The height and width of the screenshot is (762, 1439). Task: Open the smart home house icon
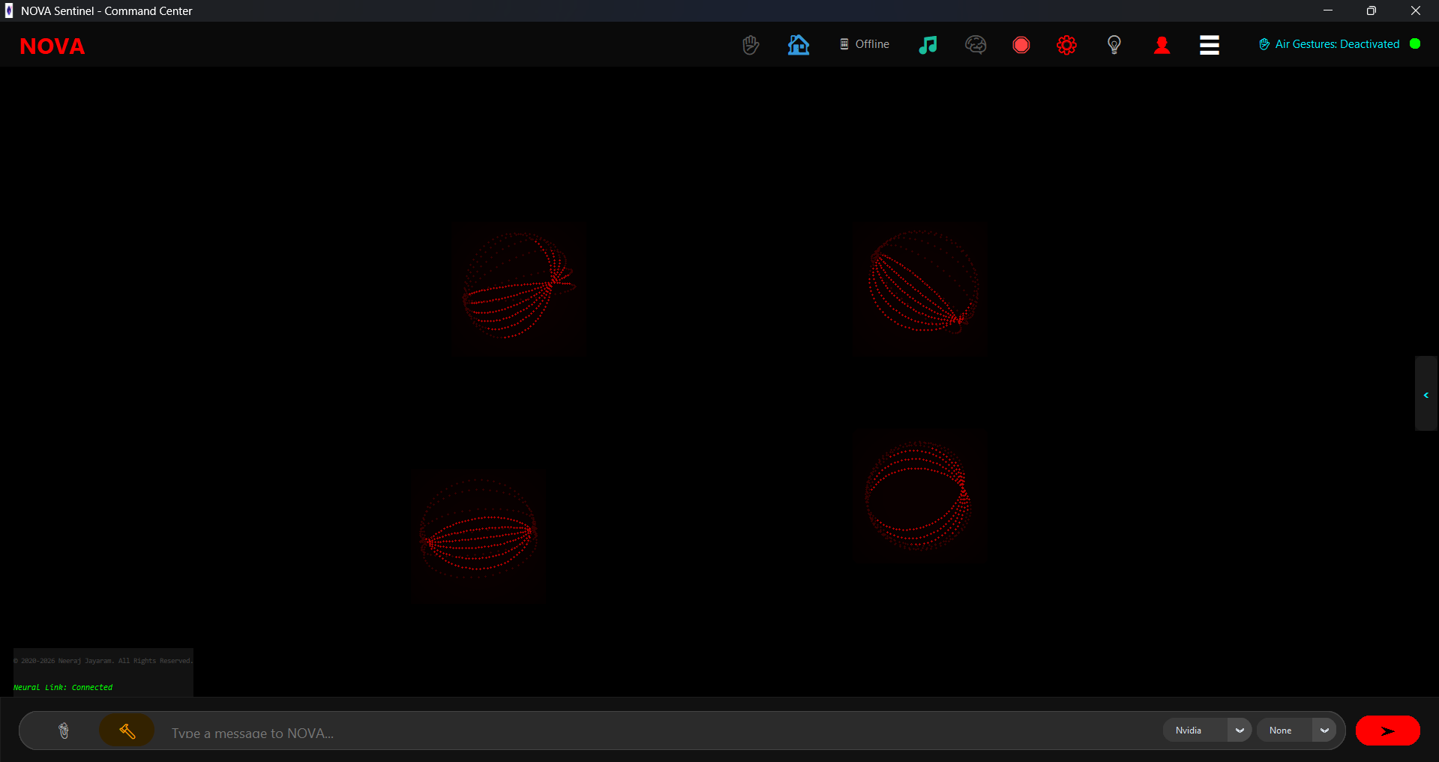(799, 45)
